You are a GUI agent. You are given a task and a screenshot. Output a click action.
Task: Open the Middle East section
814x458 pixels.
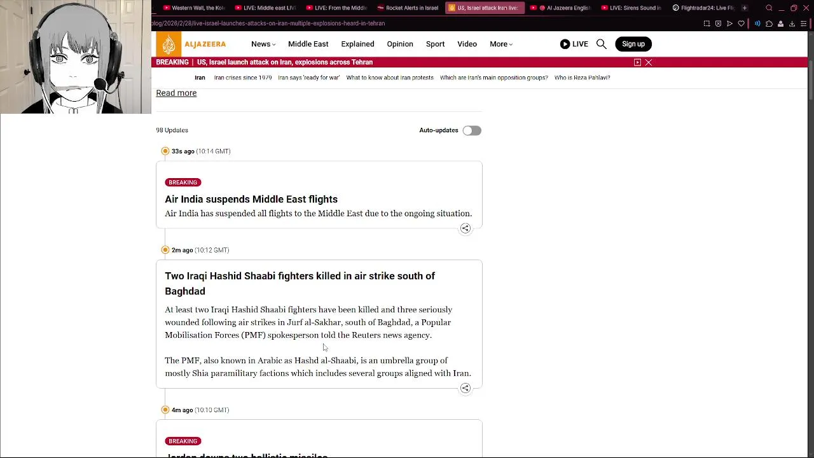point(308,44)
